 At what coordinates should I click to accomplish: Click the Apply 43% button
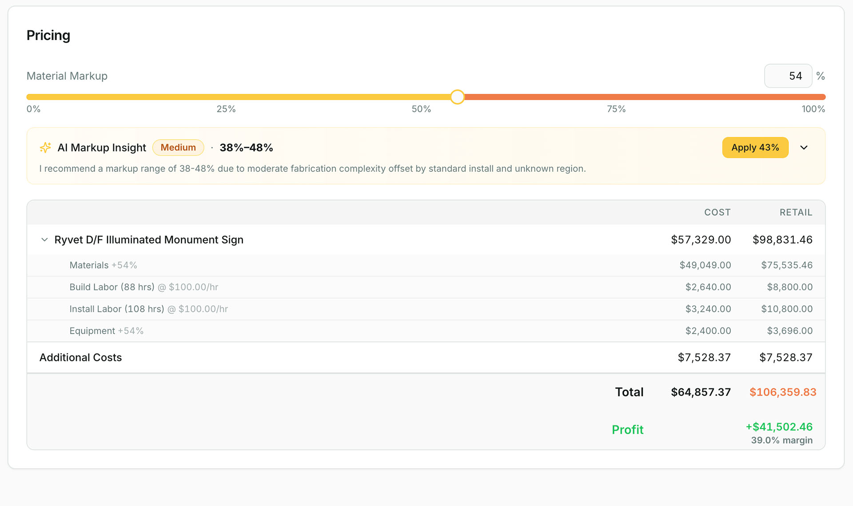pyautogui.click(x=755, y=147)
